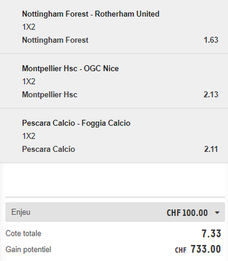Click the Cote totale label
The image size is (228, 261).
23,233
